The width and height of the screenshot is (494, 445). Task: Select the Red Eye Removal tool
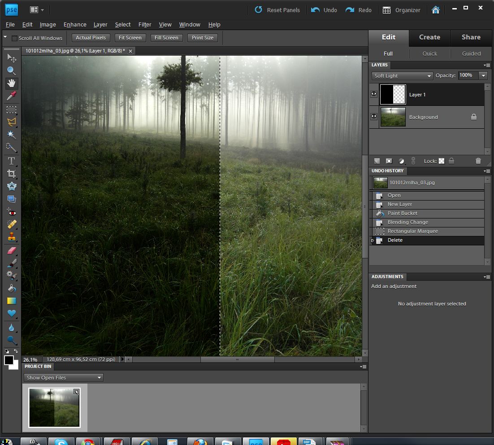tap(12, 212)
